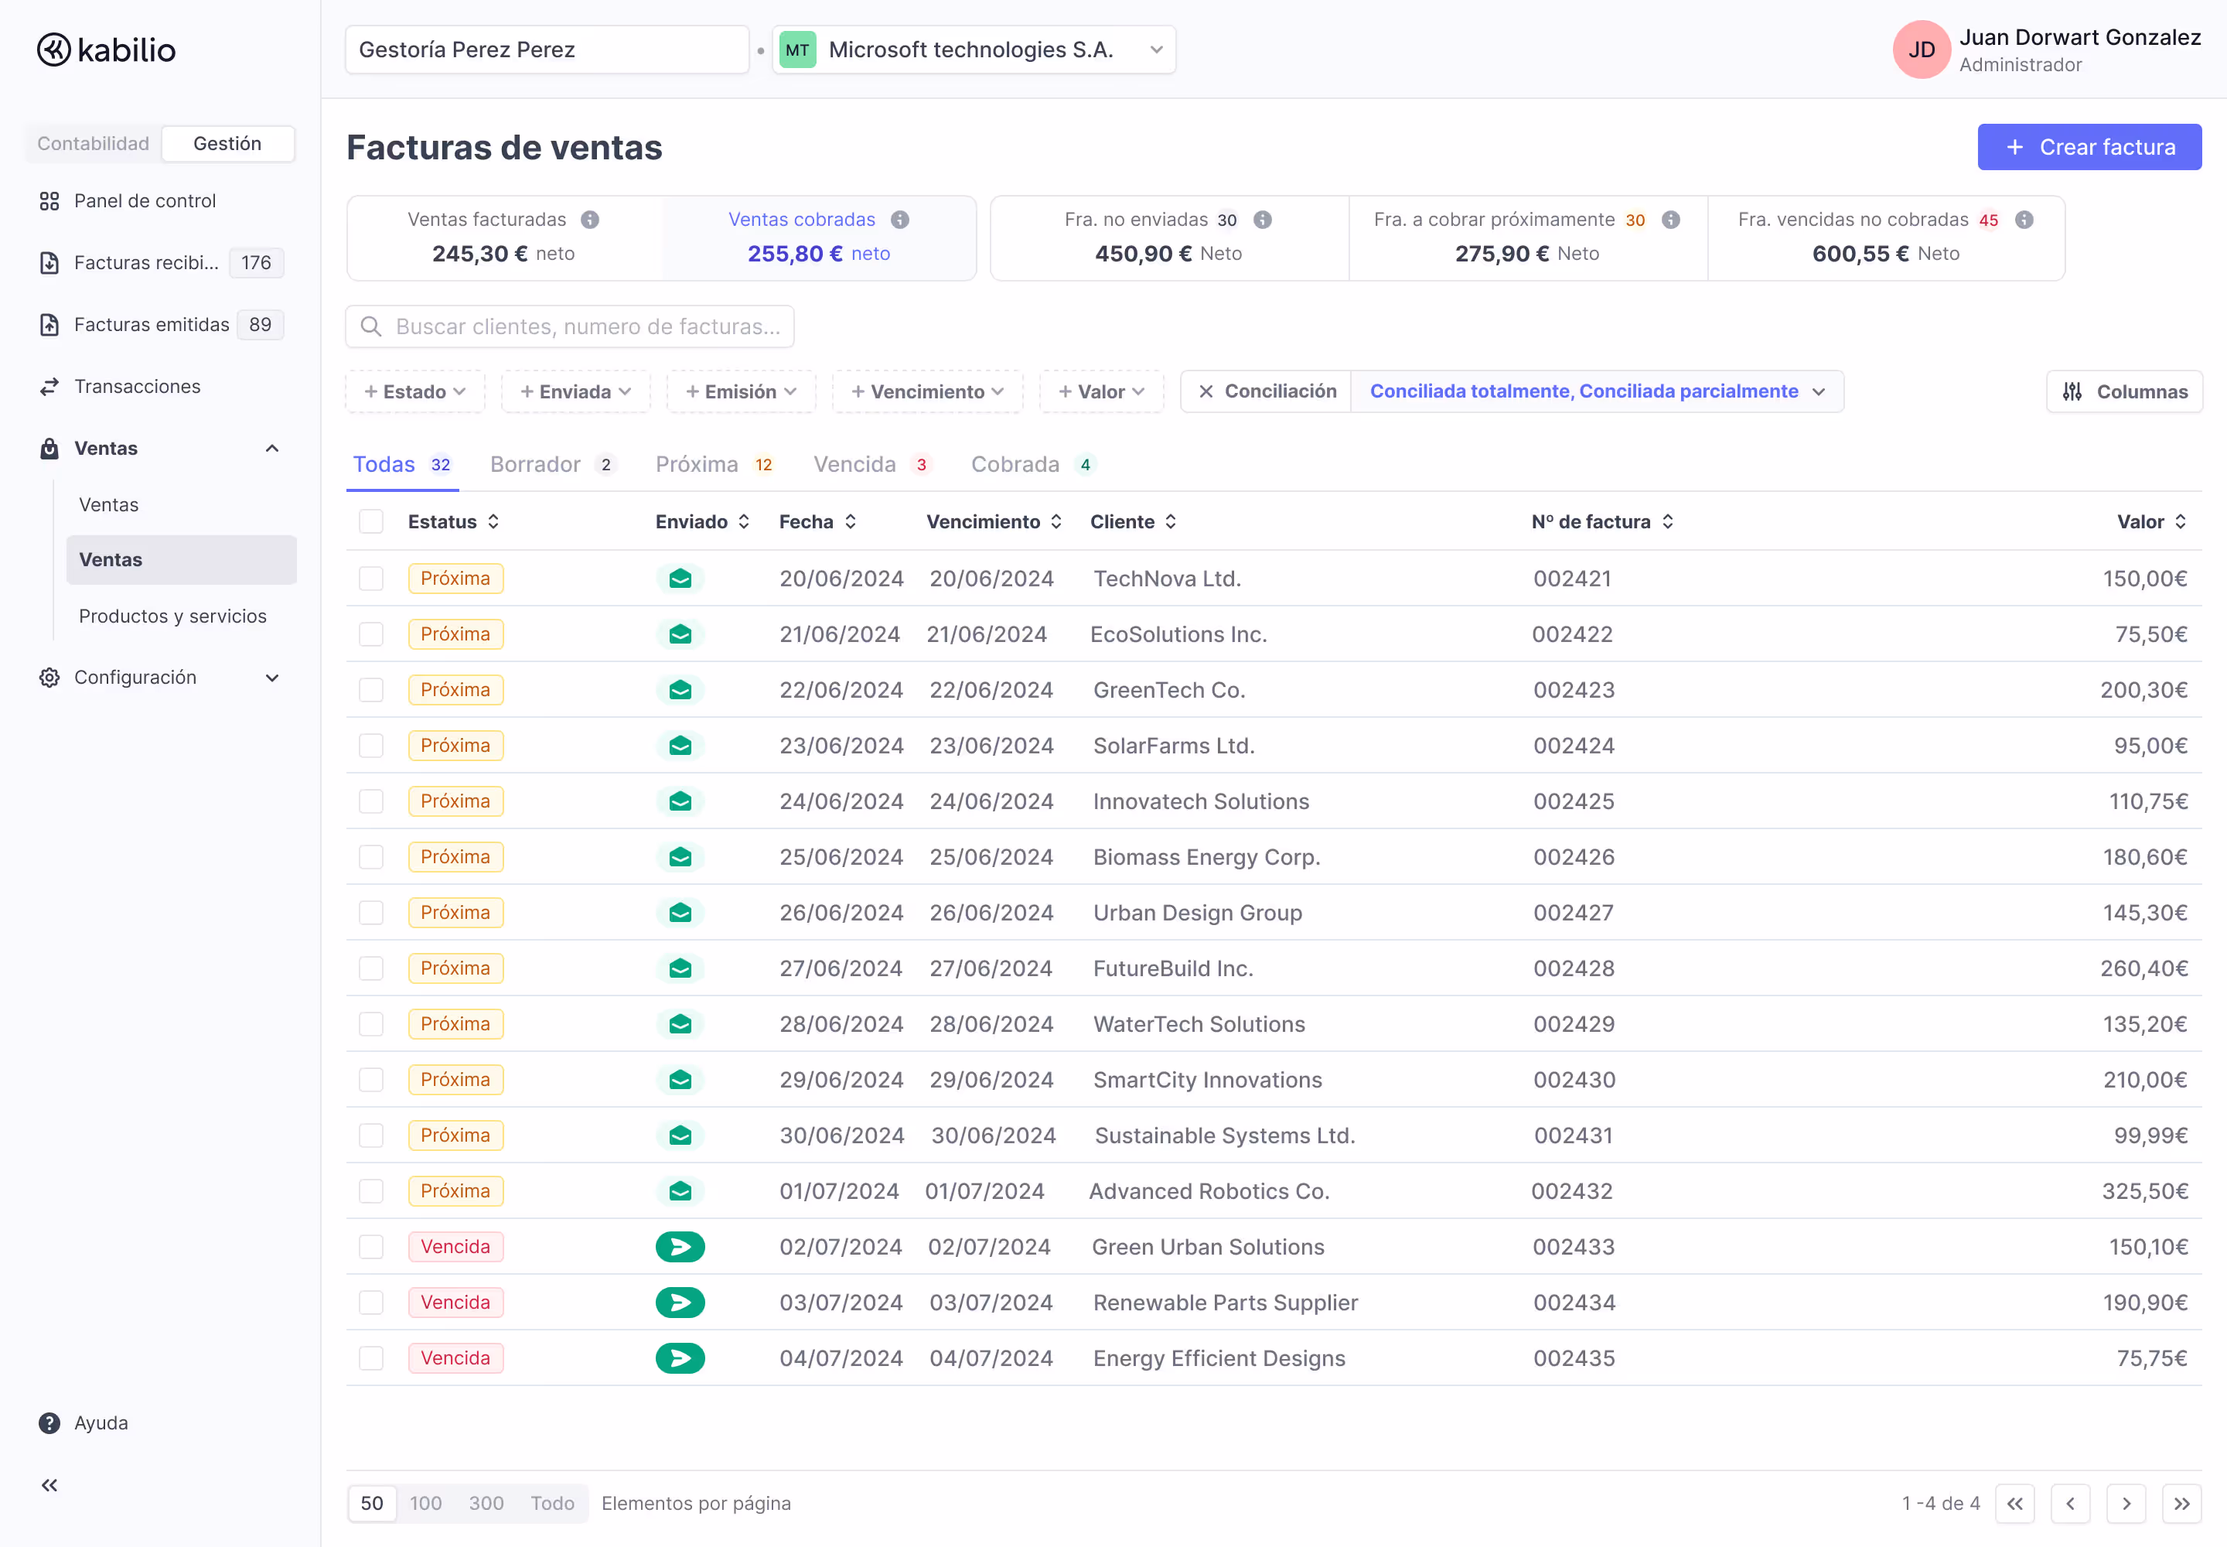2227x1547 pixels.
Task: Click the Ayuda question mark icon
Action: [x=49, y=1423]
